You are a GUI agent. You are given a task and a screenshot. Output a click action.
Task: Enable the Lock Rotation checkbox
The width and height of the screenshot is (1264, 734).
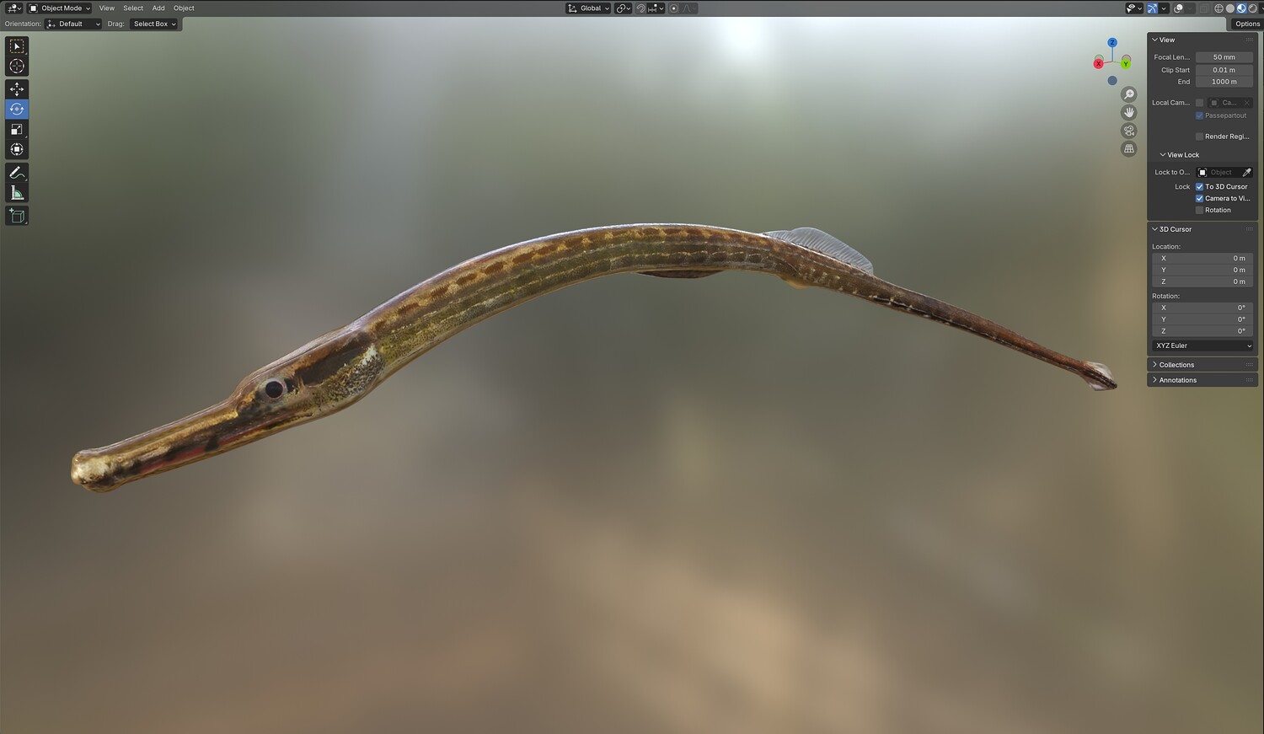coord(1199,211)
